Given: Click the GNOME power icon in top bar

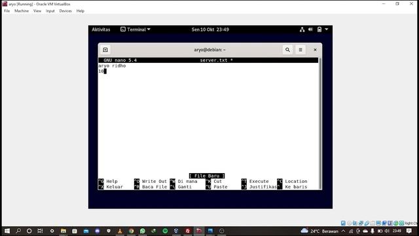Looking at the screenshot, I should 319,29.
